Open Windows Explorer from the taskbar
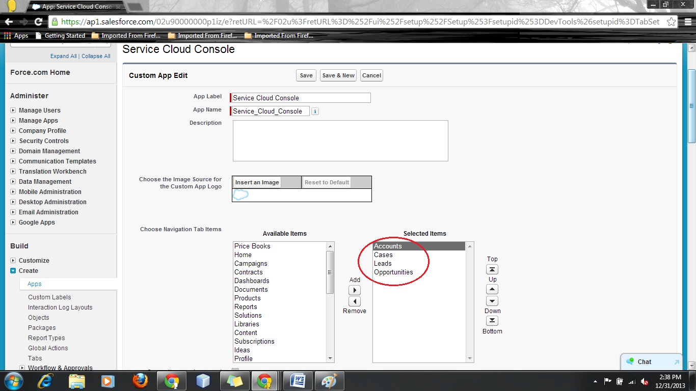 [x=77, y=381]
